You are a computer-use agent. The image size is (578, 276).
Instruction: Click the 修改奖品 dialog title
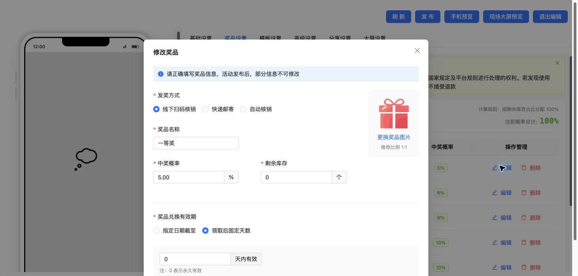(166, 52)
